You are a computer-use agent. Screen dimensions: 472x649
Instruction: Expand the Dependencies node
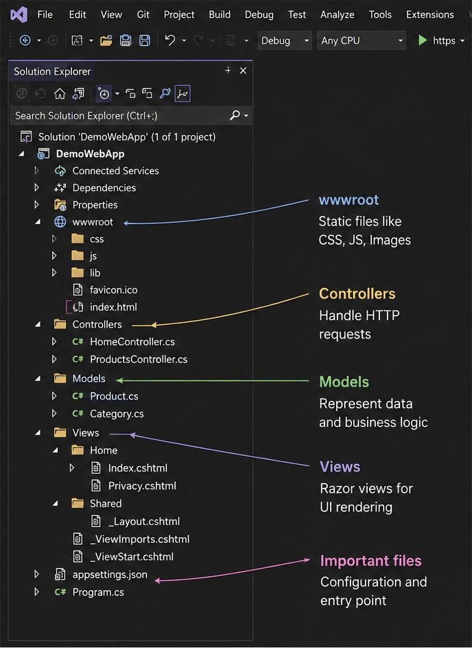pos(36,188)
